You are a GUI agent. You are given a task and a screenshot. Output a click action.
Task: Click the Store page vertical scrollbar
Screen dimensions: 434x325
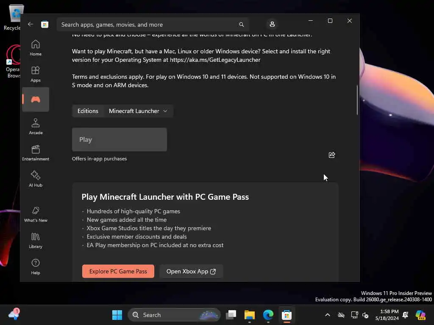click(x=357, y=100)
